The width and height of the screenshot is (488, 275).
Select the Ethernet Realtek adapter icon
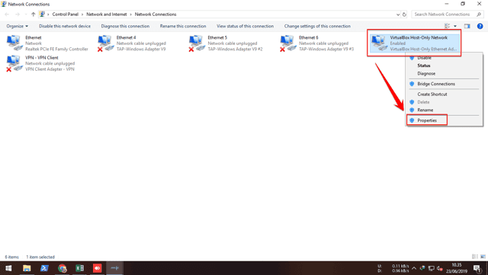(14, 43)
